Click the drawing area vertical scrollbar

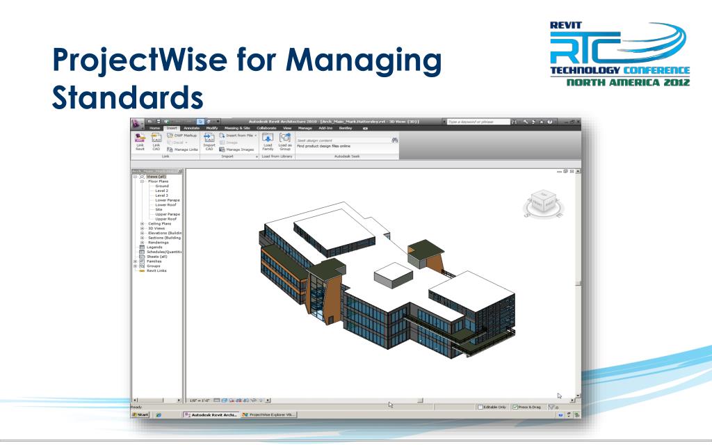click(578, 284)
